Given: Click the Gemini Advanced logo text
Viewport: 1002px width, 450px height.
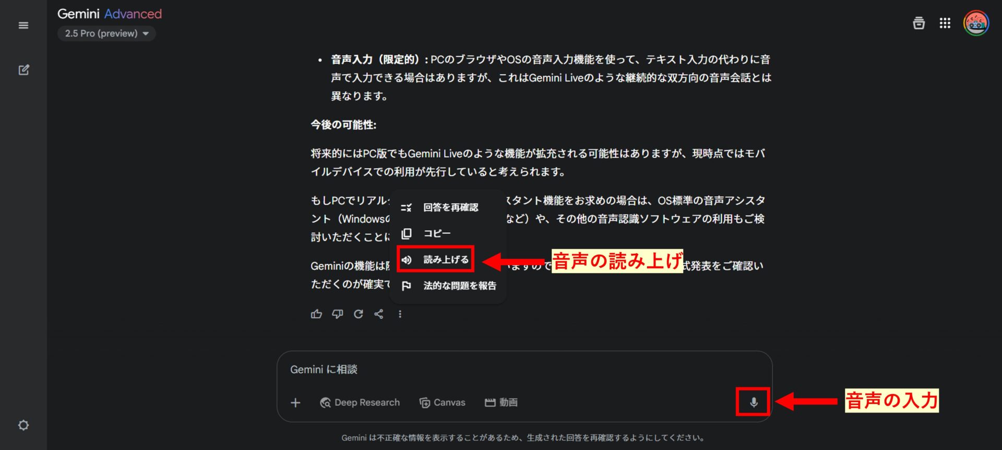Looking at the screenshot, I should click(110, 14).
